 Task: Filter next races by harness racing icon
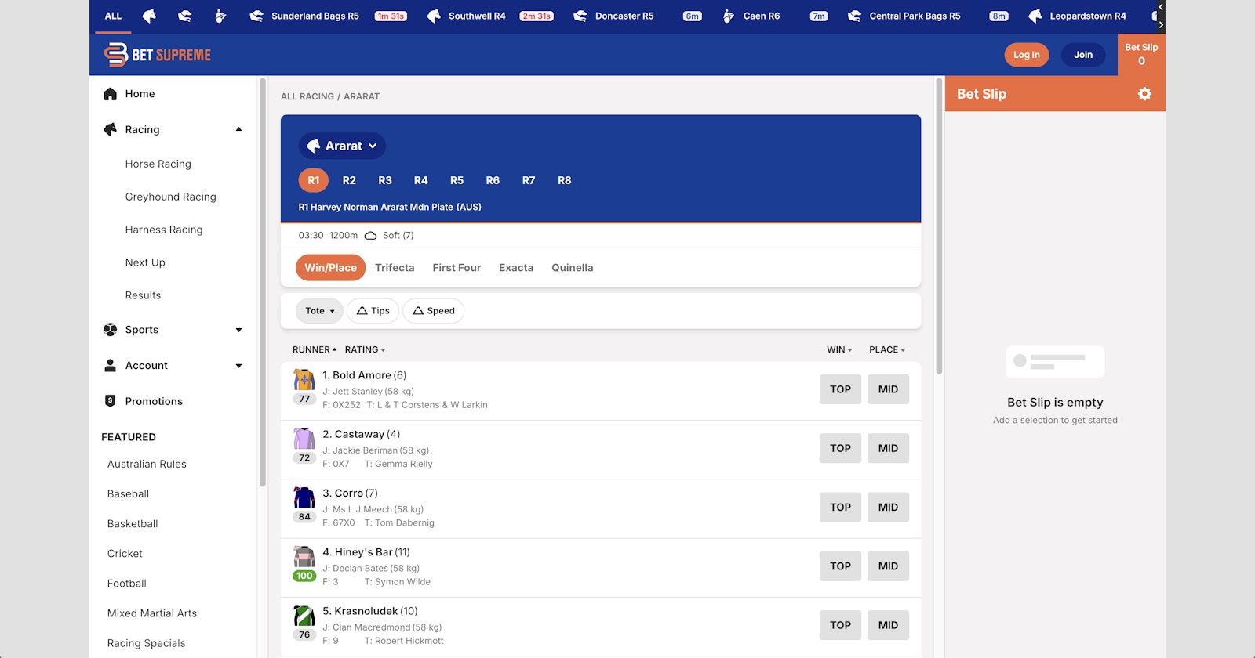(x=220, y=16)
